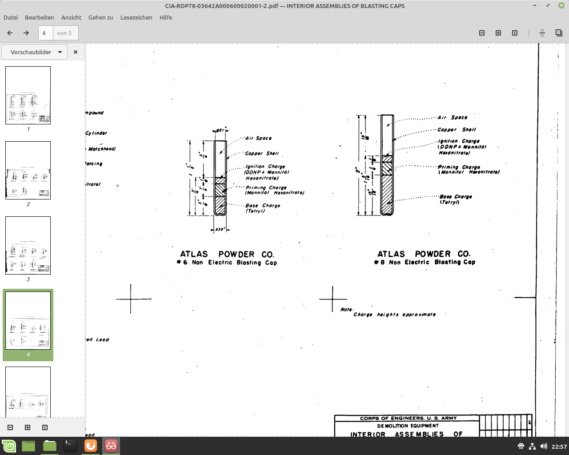This screenshot has width=569, height=455.
Task: Reset thumbnail size with sidebar 1 icon
Action: tap(45, 427)
